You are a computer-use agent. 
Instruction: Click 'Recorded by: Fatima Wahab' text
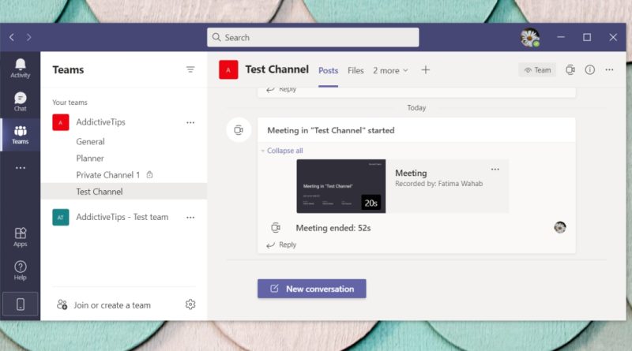coord(438,184)
